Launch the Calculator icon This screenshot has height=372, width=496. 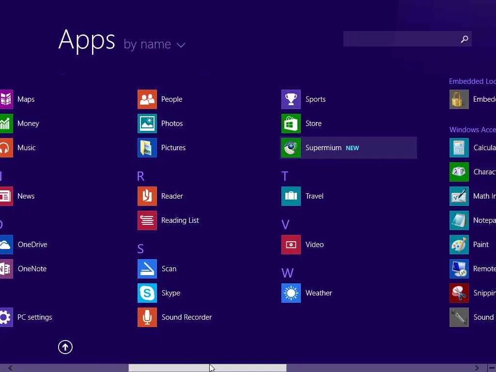459,148
